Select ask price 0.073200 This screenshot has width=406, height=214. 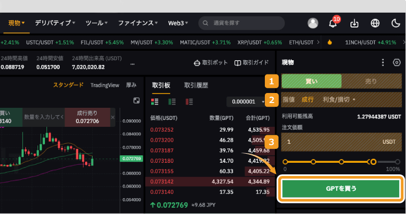pos(162,140)
